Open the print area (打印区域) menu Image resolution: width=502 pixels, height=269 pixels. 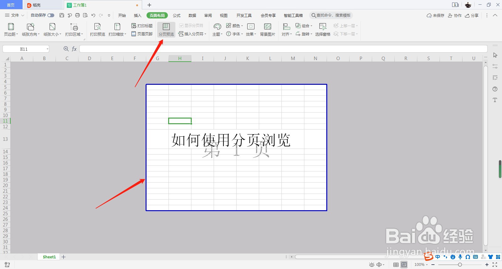tap(74, 30)
